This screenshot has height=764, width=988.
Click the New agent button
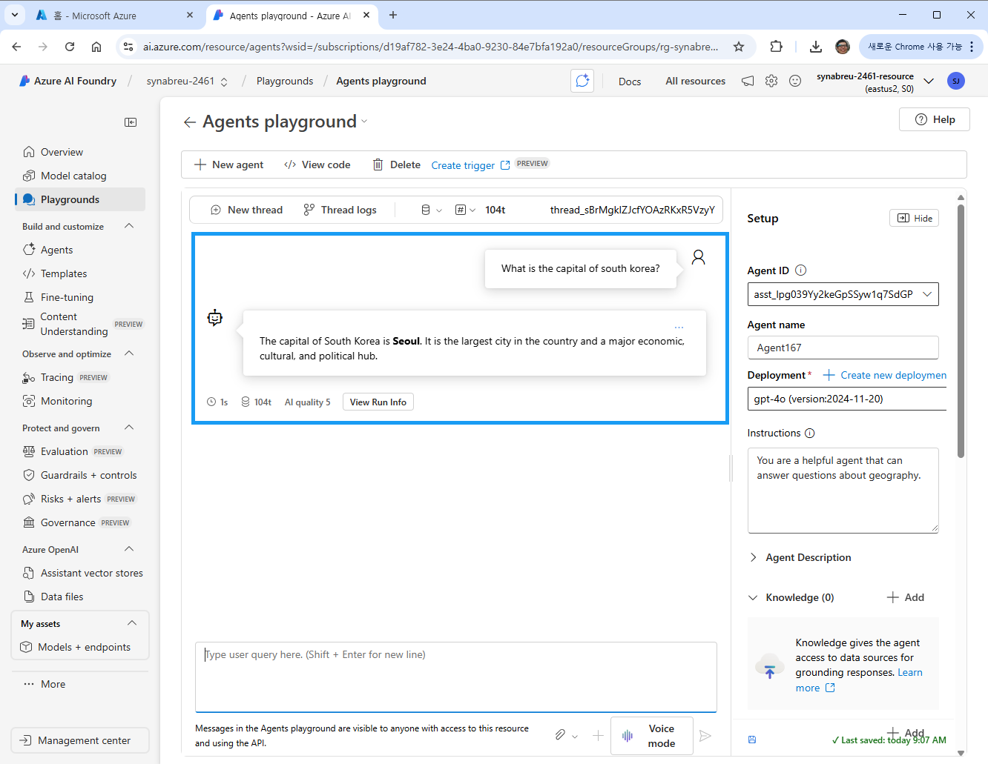coord(228,165)
